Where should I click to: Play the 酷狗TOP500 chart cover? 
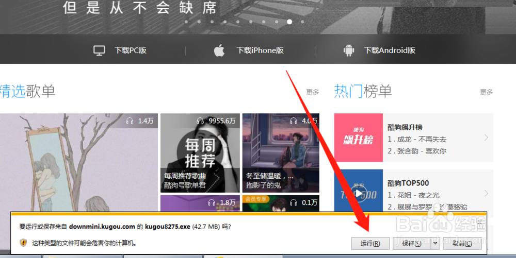click(359, 194)
